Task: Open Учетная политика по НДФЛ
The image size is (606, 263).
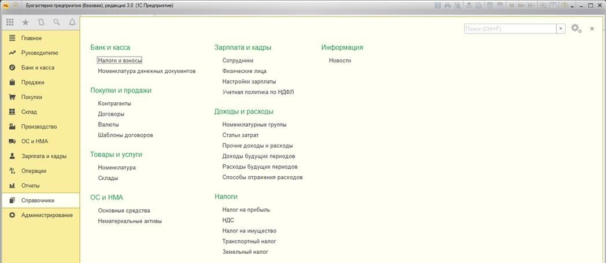Action: [258, 92]
